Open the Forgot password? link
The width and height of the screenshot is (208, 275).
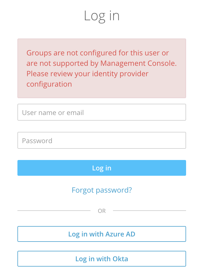click(x=101, y=190)
